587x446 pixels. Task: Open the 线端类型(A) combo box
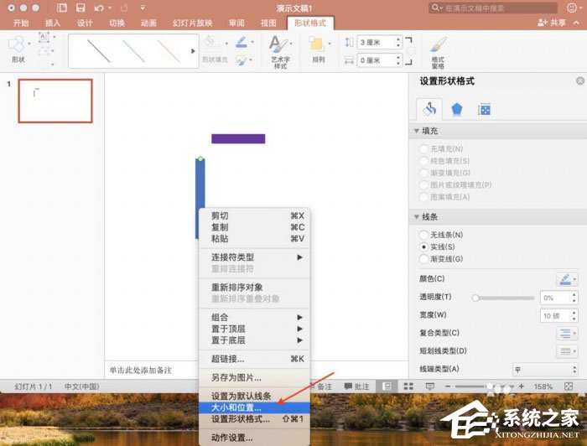(545, 370)
